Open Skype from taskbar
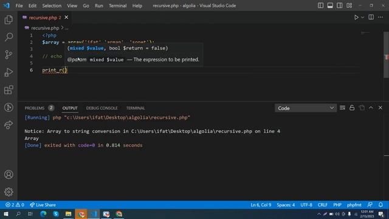This screenshot has width=389, height=219. pyautogui.click(x=56, y=214)
